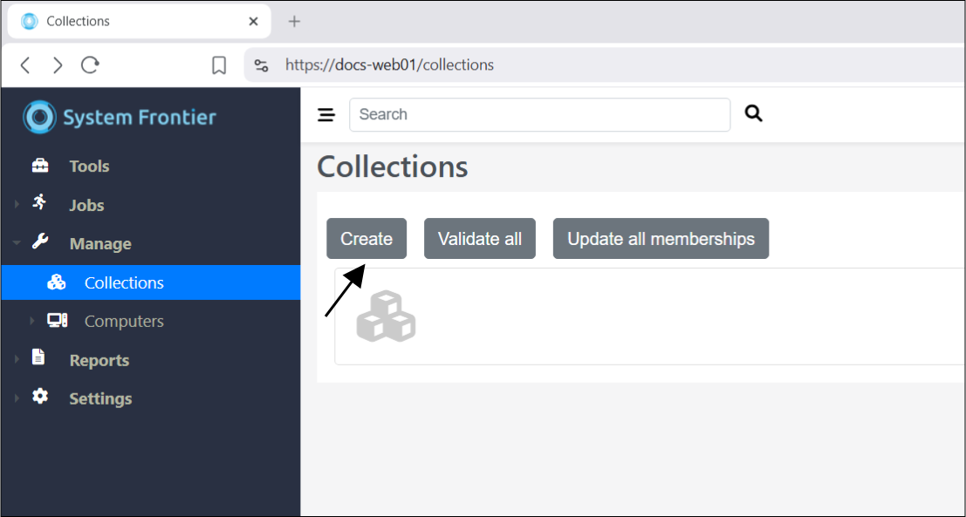
Task: Click the browser bookmark icon
Action: 219,65
